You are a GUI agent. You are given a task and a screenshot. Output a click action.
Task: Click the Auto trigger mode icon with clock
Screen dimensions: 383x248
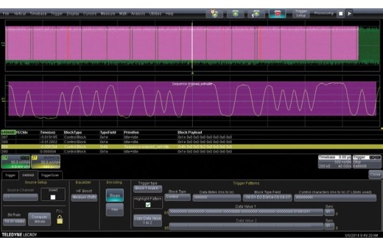[214, 13]
